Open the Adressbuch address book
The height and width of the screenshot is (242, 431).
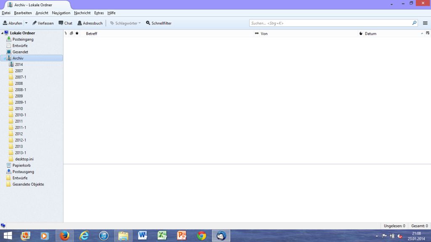coord(90,24)
